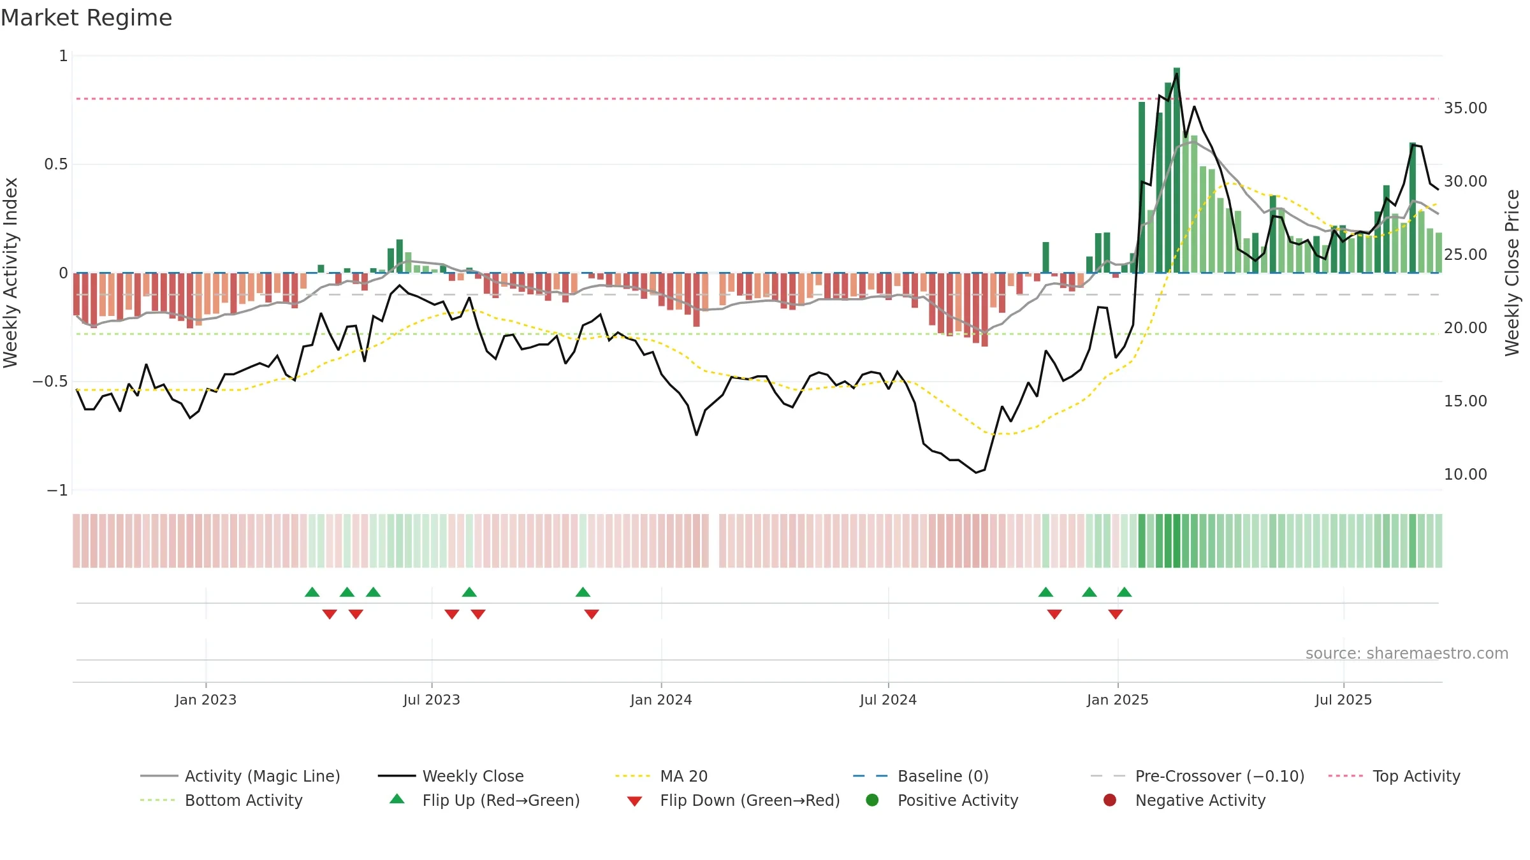1530x860 pixels.
Task: Click the 35.00 price axis label
Action: click(1466, 108)
